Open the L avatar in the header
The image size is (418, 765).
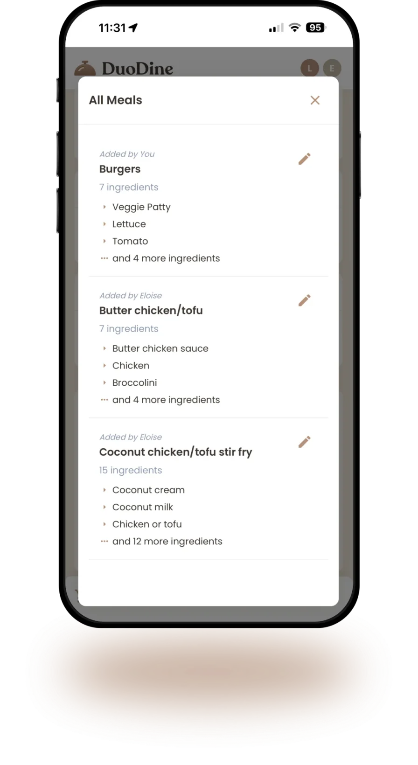[309, 68]
